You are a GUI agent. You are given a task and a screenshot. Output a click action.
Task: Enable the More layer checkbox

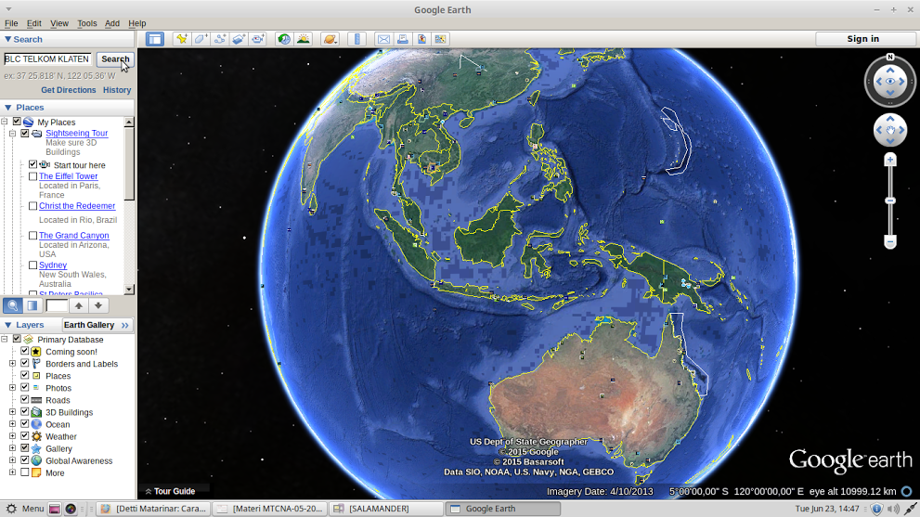pyautogui.click(x=25, y=472)
